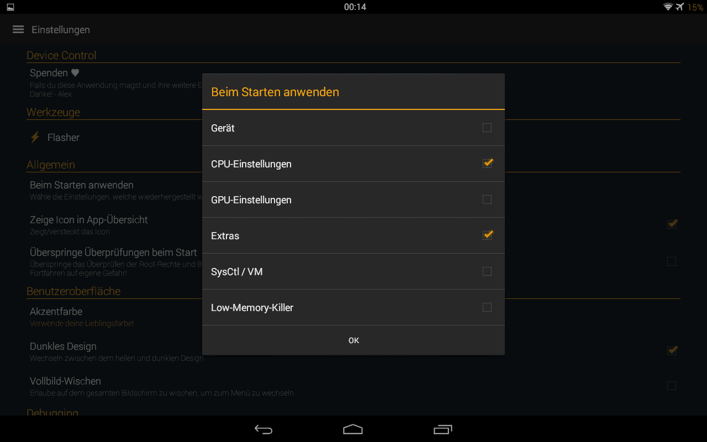Uncheck the CPU-Einstellungen checkbox
Image resolution: width=707 pixels, height=442 pixels.
point(487,163)
